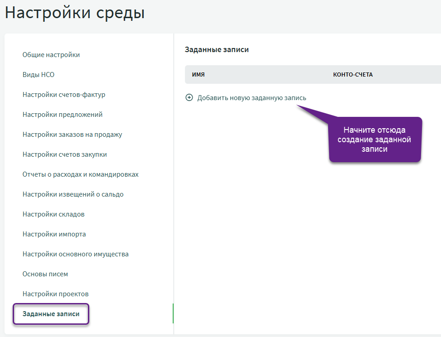
Task: Select 'Настройки заказов на продажу'
Action: click(72, 135)
